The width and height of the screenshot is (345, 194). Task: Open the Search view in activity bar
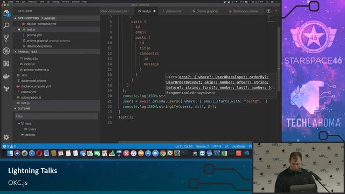(6, 25)
